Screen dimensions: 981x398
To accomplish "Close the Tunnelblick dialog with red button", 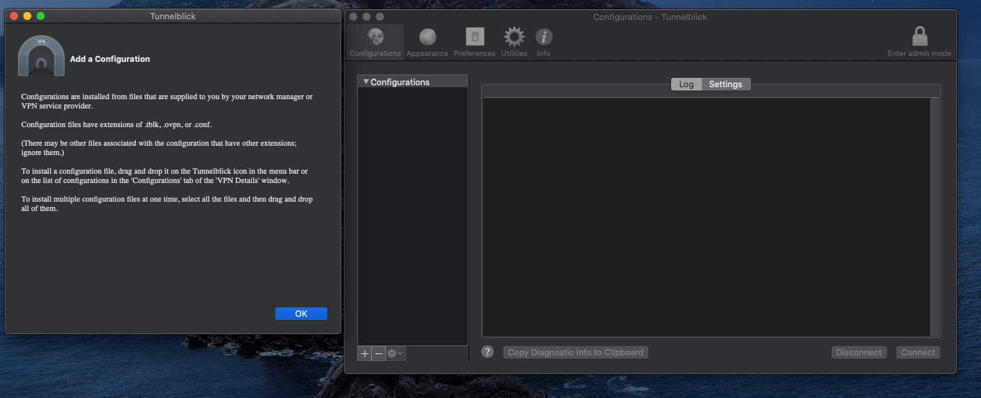I will [14, 16].
